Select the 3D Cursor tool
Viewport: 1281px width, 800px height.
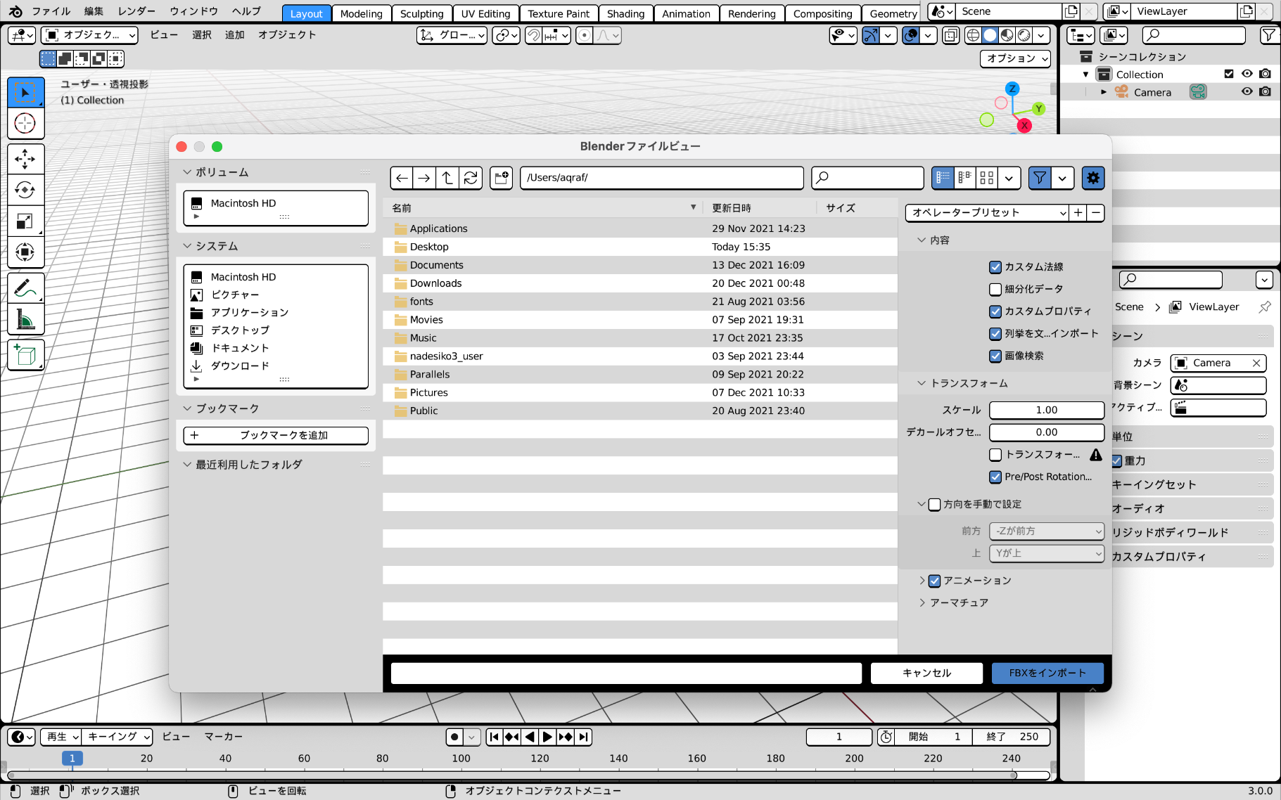(25, 123)
